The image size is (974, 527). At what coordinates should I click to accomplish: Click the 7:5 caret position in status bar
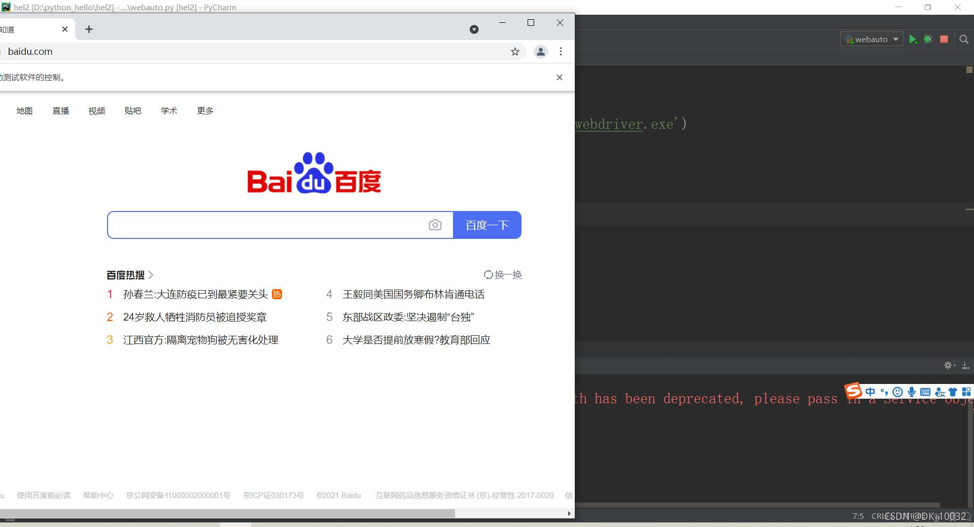click(x=858, y=516)
